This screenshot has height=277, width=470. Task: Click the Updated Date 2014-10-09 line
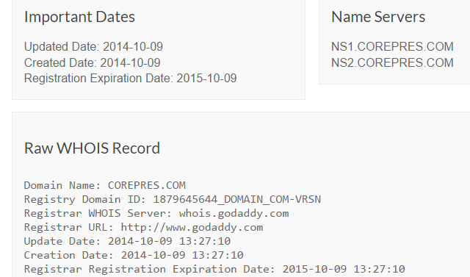coord(93,47)
